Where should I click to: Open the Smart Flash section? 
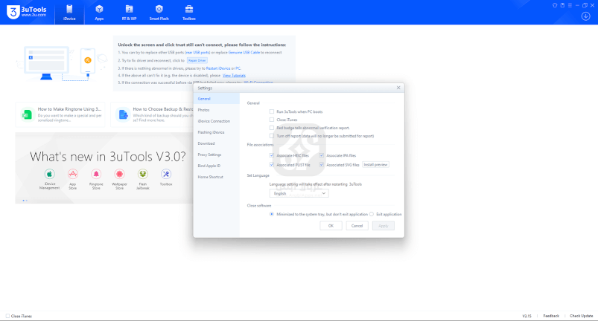(159, 12)
